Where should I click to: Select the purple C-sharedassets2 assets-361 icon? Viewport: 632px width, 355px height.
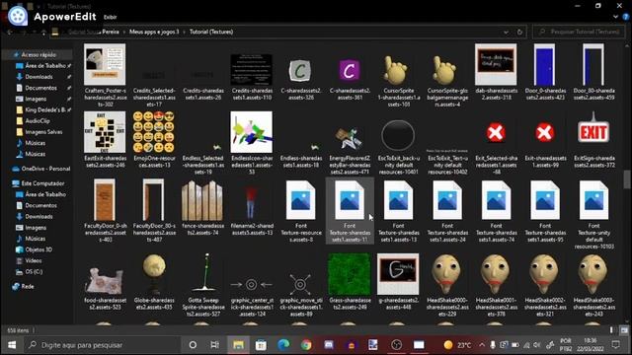[349, 71]
